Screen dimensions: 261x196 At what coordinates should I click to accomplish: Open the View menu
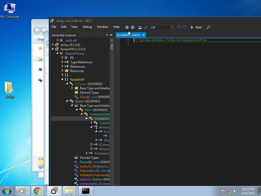tap(74, 27)
